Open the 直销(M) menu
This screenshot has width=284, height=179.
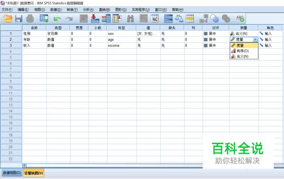tap(105, 9)
